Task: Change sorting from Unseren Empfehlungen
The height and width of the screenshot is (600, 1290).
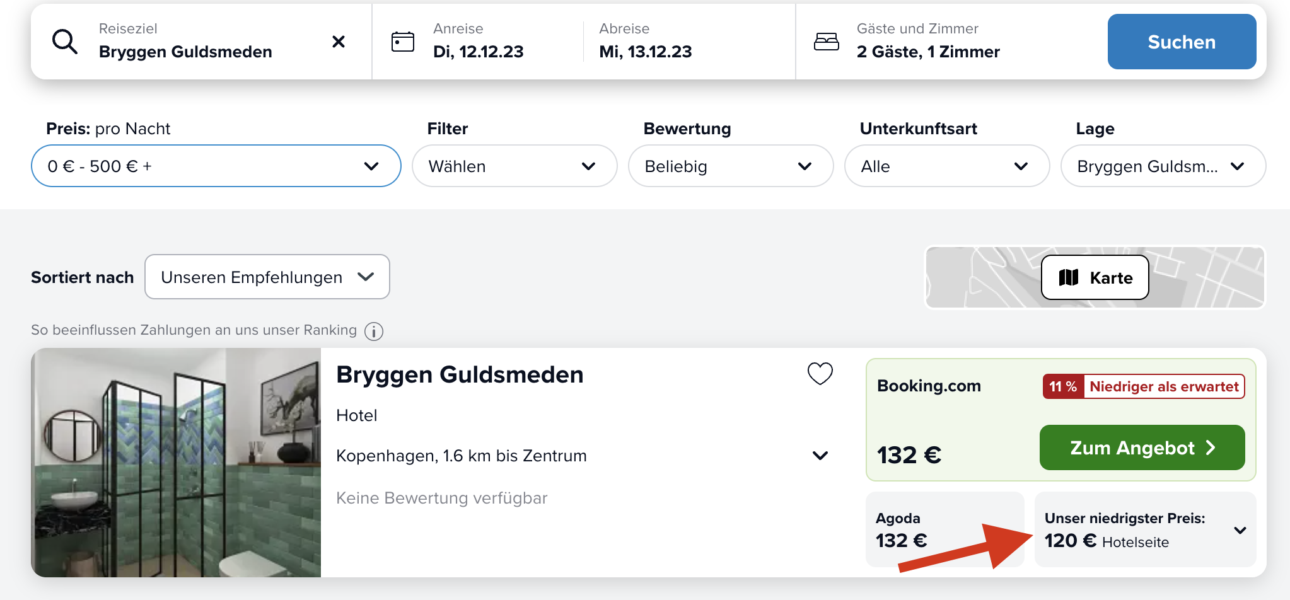Action: pyautogui.click(x=267, y=277)
